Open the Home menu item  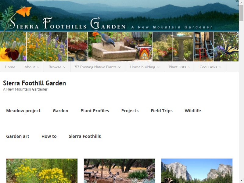pos(10,67)
